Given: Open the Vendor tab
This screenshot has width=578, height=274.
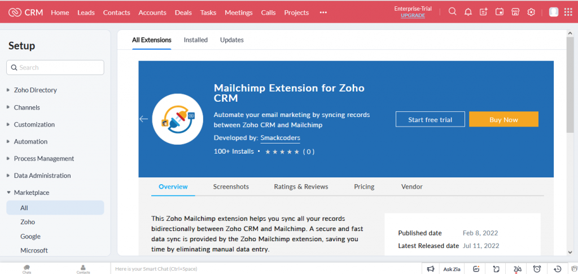Looking at the screenshot, I should coord(411,186).
